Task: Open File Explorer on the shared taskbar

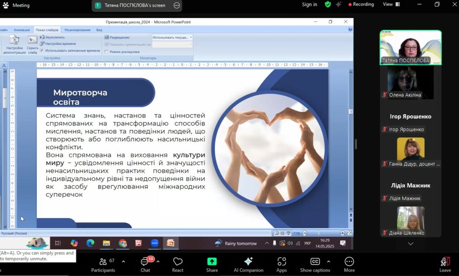Action: 106,243
